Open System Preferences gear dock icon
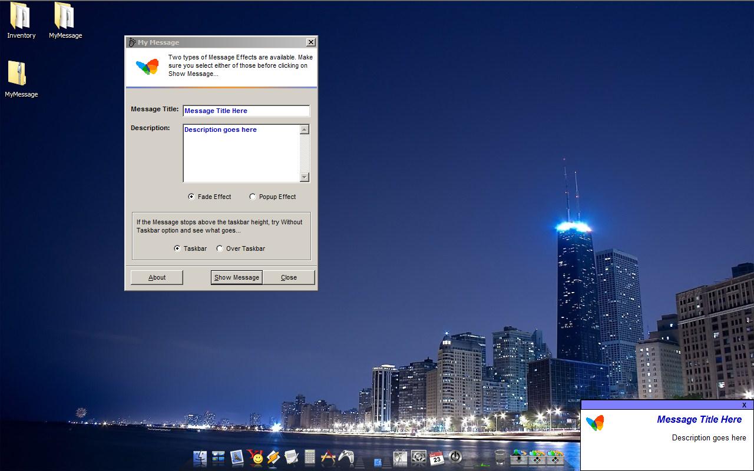The height and width of the screenshot is (471, 754). [x=418, y=457]
